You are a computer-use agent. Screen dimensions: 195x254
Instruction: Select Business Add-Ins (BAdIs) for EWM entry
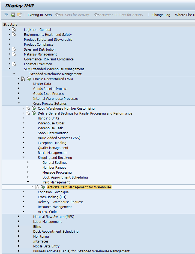click(81, 251)
